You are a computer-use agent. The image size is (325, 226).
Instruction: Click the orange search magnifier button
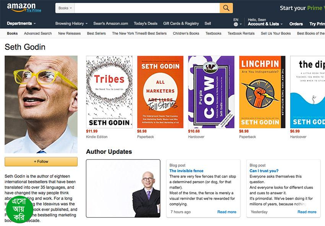coord(226,8)
